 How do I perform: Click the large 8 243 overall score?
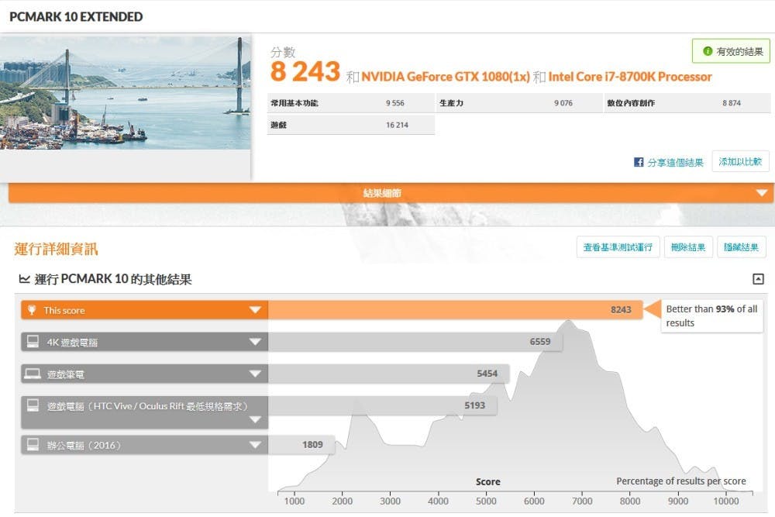tap(305, 71)
